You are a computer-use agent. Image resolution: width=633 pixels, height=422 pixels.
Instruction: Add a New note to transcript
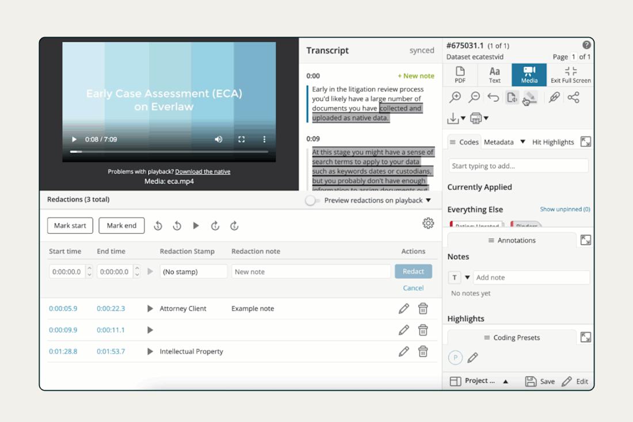tap(416, 76)
